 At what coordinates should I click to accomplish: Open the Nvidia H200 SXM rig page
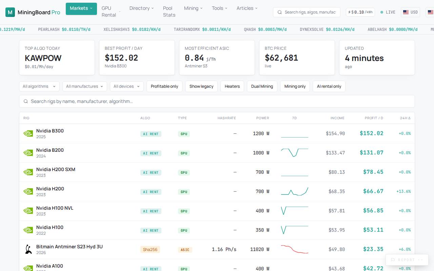pos(56,169)
